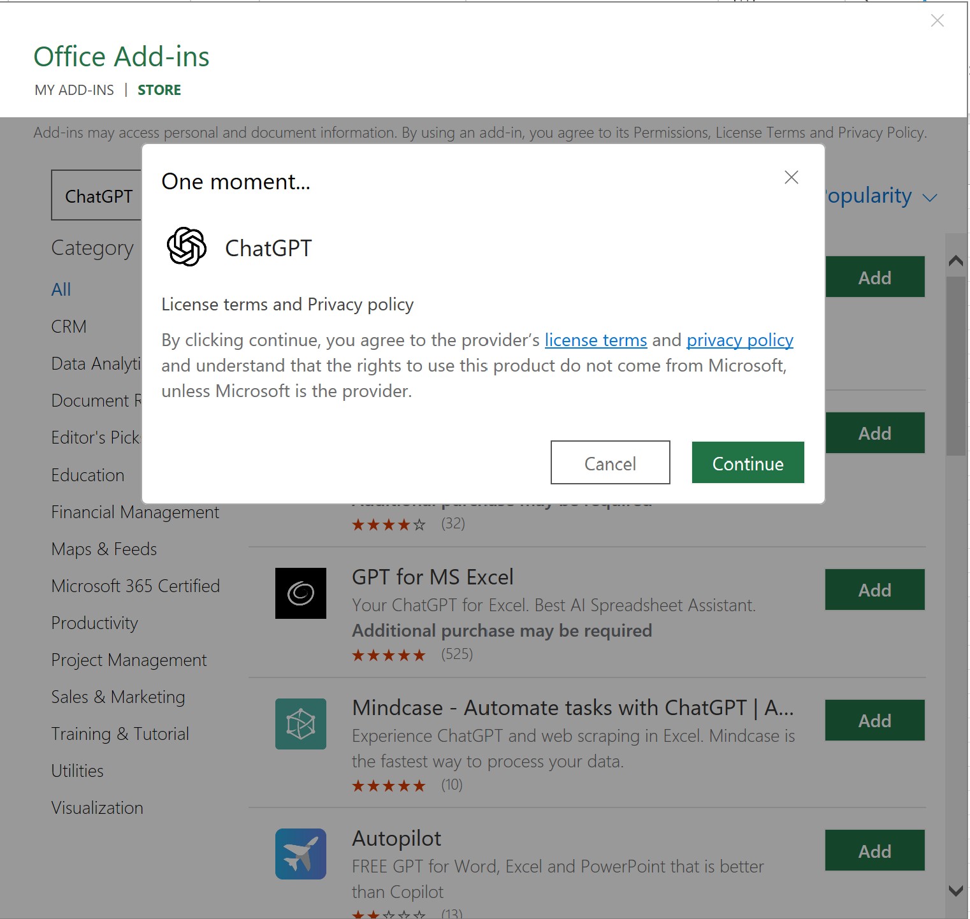Select the Editor's Picks category

point(96,437)
